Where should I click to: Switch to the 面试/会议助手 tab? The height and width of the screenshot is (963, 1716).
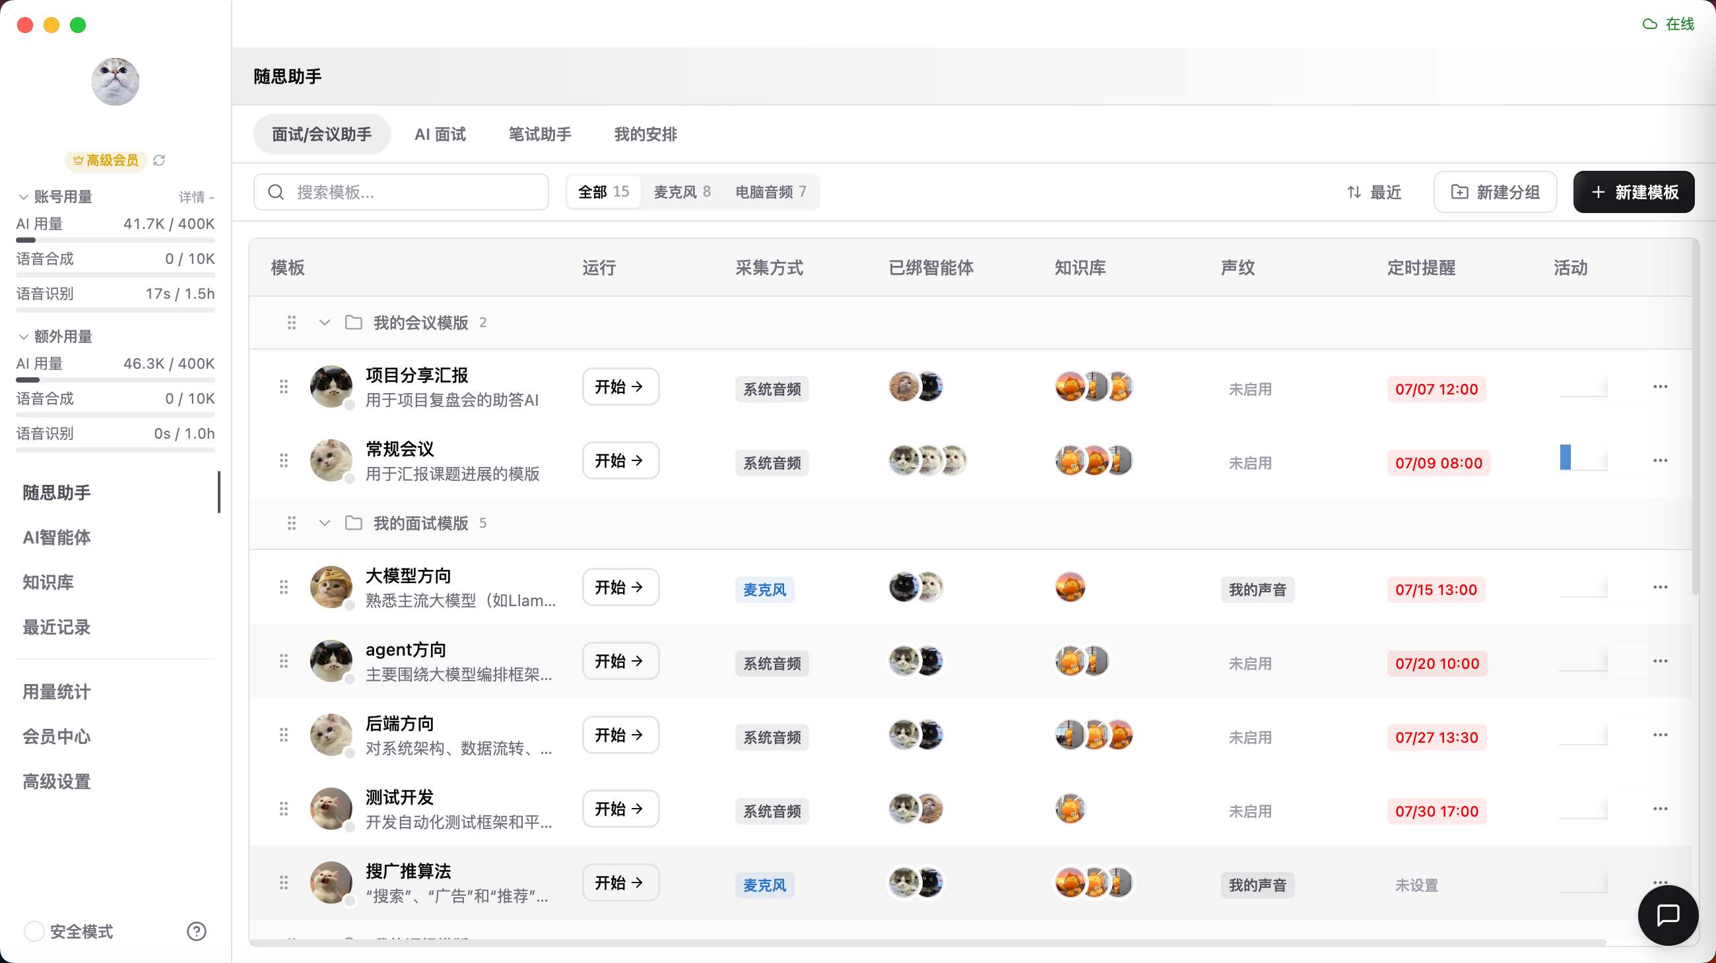(322, 135)
